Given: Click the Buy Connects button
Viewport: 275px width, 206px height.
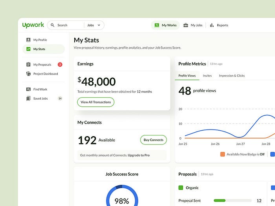Looking at the screenshot, I should click(x=154, y=140).
